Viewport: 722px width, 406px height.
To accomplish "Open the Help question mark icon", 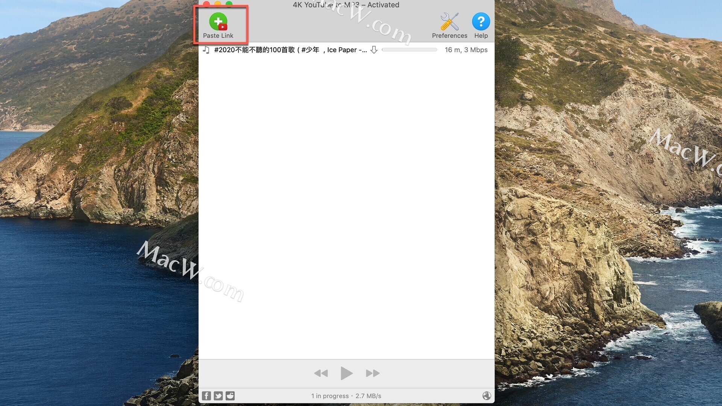I will point(481,25).
